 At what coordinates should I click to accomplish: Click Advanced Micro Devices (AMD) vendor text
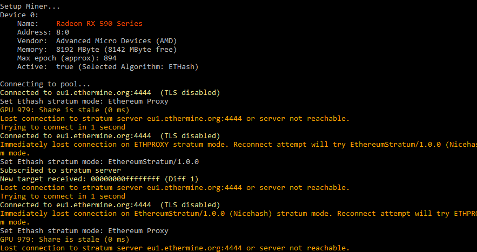(x=116, y=41)
